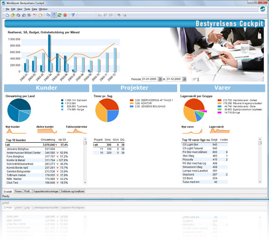
Task: Click the orange KONTOR legend swatch
Action: click(x=132, y=103)
